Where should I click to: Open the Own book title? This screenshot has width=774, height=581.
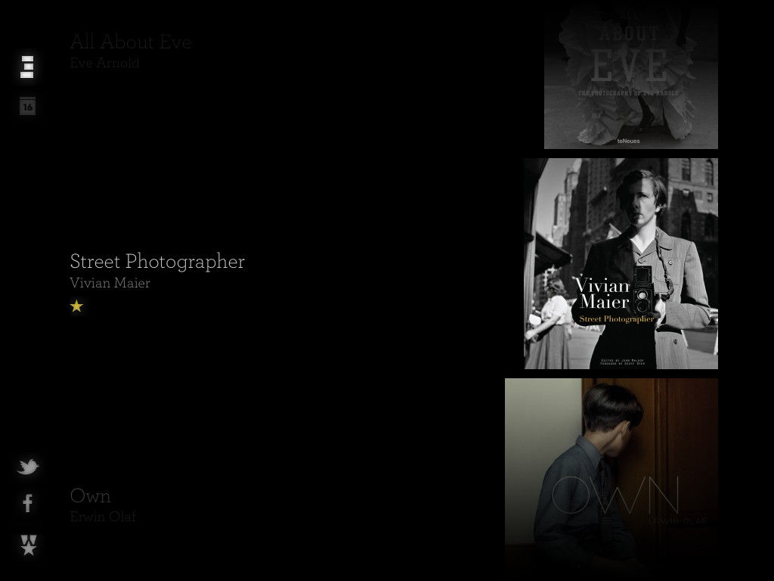click(91, 496)
